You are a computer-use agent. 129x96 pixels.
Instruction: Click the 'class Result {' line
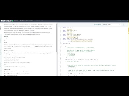click(x=67, y=44)
